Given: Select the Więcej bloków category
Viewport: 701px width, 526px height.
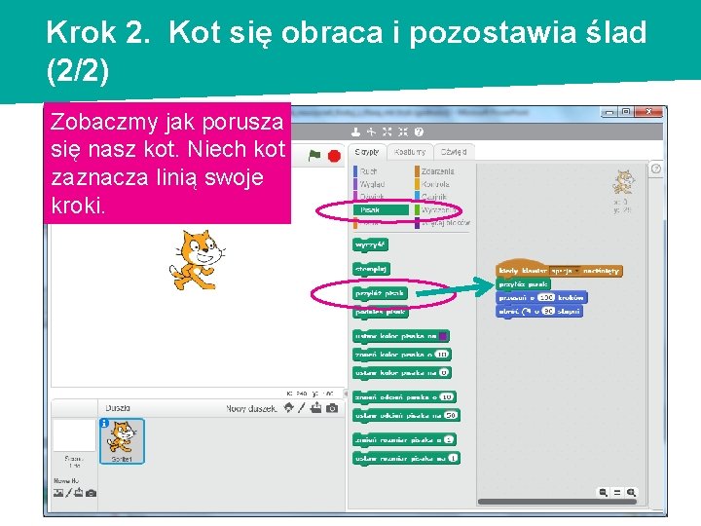Looking at the screenshot, I should 444,222.
